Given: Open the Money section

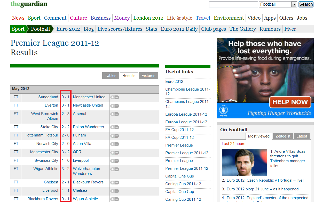Looking at the screenshot, I should click(x=122, y=18).
